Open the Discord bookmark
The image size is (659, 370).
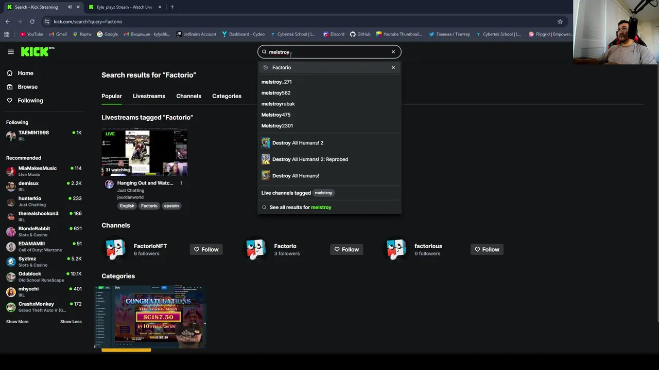point(334,34)
